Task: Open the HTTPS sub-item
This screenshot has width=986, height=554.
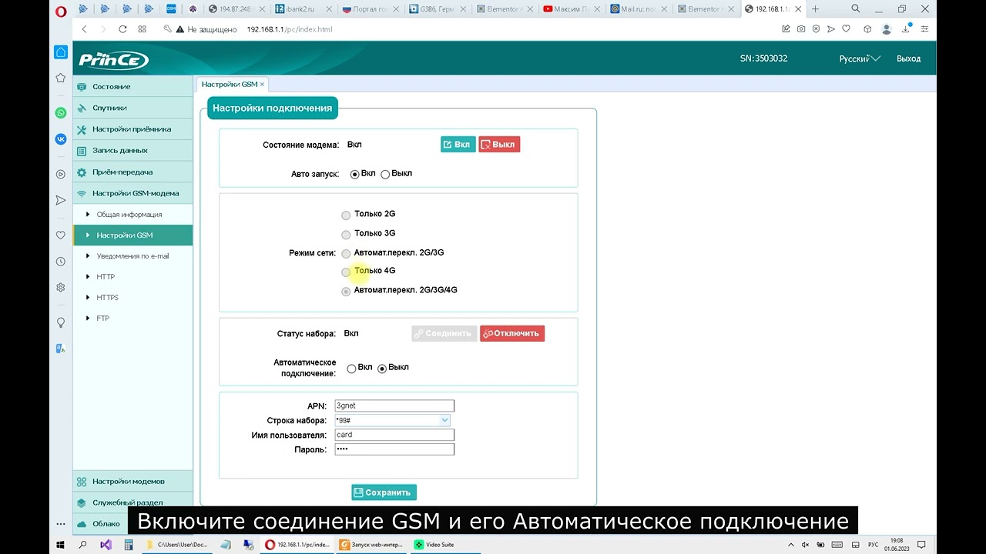Action: tap(107, 298)
